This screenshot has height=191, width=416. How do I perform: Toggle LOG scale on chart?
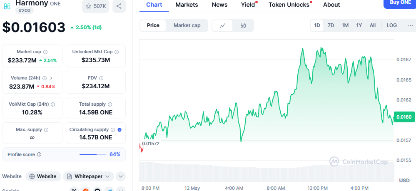click(x=391, y=25)
